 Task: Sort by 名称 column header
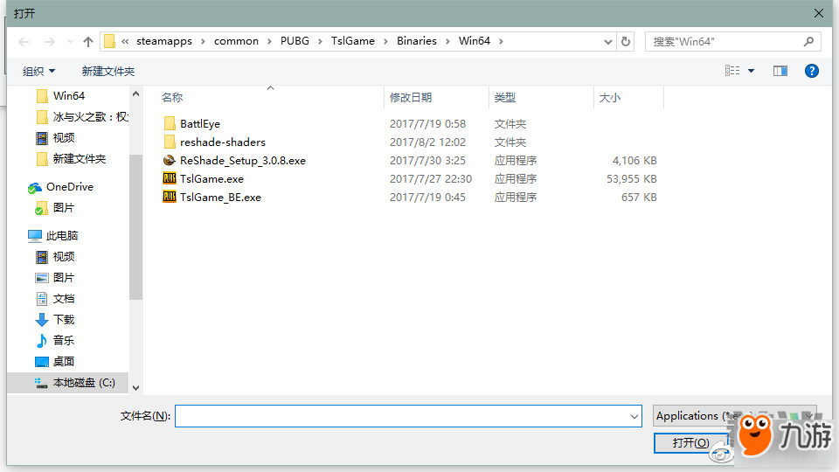pyautogui.click(x=172, y=97)
